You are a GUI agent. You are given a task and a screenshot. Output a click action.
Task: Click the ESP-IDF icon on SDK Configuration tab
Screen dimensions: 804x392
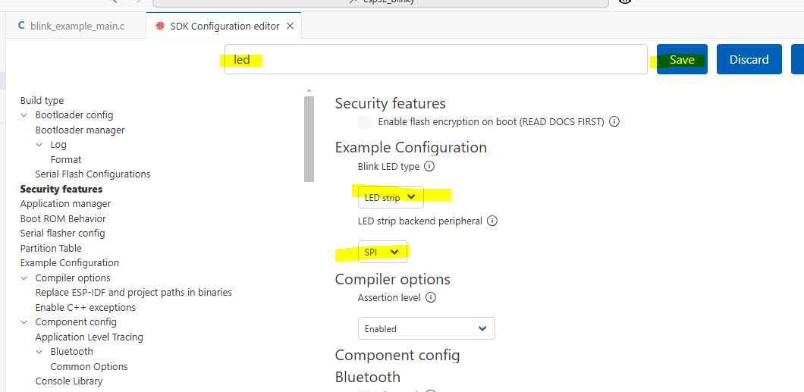159,27
